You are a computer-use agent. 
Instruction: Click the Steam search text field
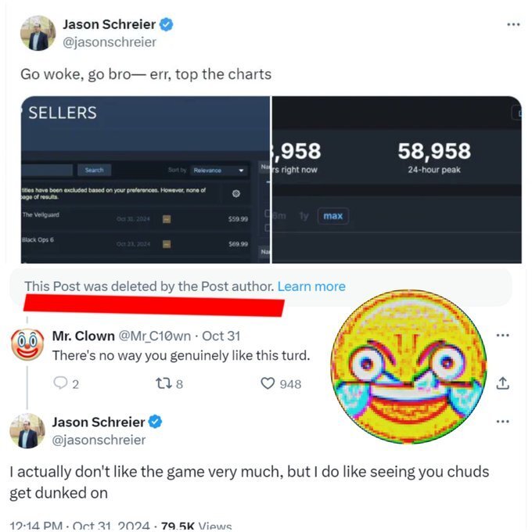(x=47, y=170)
